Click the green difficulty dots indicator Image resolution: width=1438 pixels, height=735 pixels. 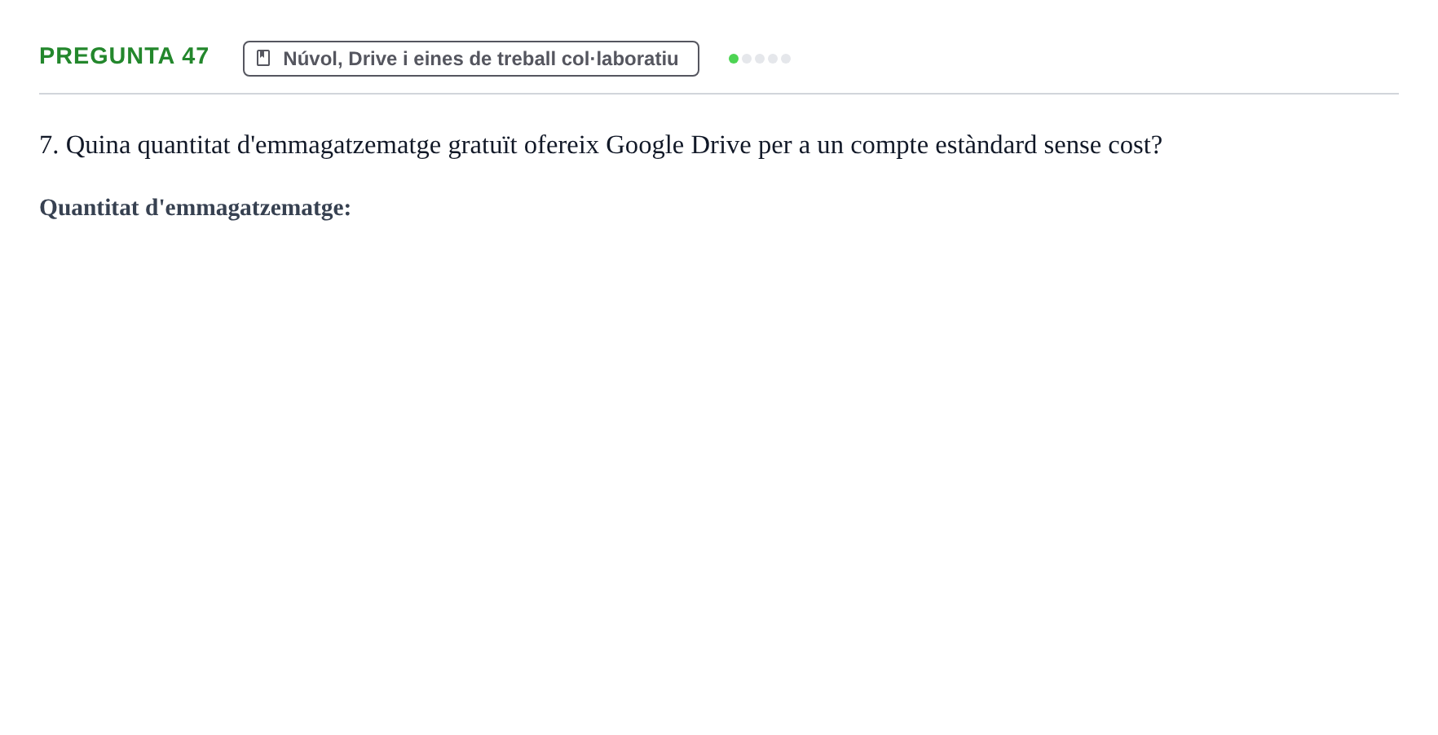[760, 59]
